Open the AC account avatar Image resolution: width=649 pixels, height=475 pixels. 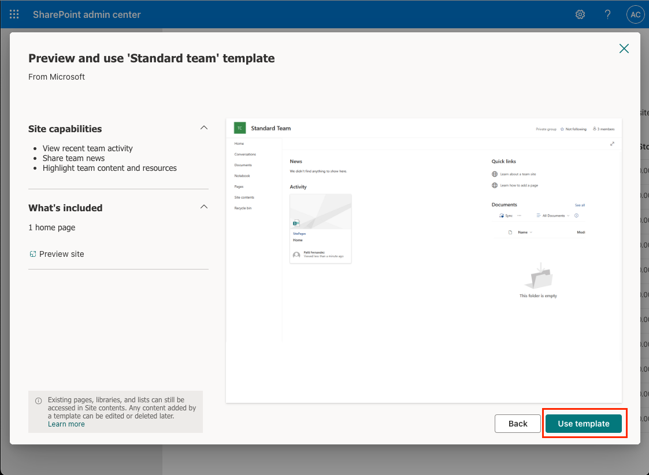tap(635, 14)
